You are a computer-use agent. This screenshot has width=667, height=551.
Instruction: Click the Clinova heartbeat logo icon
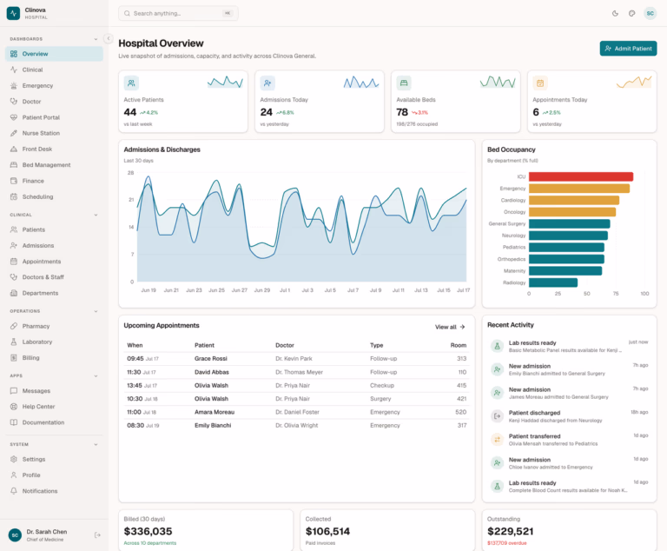click(x=13, y=13)
